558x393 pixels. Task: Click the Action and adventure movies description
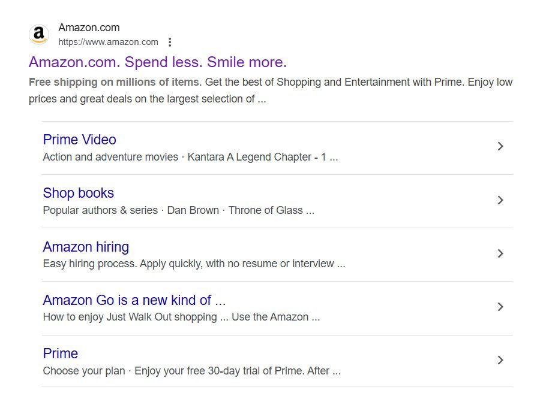[x=110, y=157]
